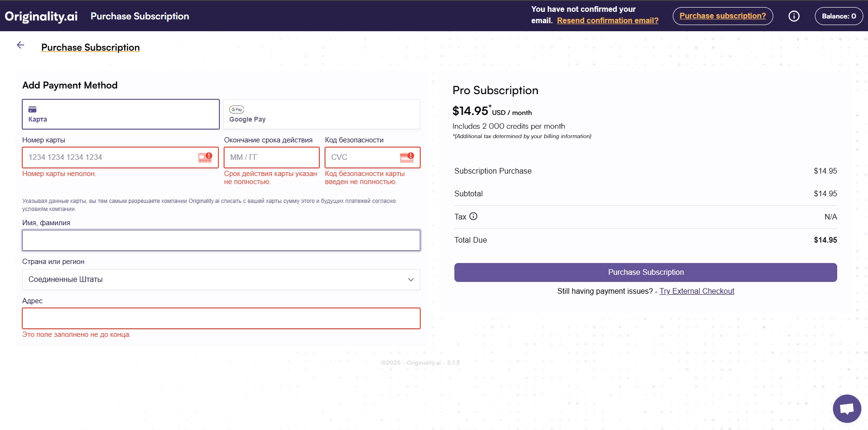Click Resend confirmation email link

608,20
